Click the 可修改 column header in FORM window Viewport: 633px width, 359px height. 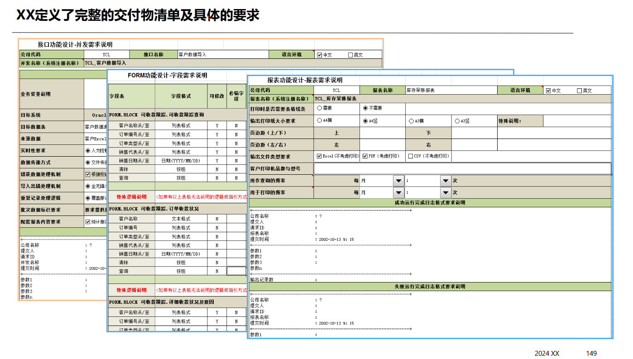217,96
